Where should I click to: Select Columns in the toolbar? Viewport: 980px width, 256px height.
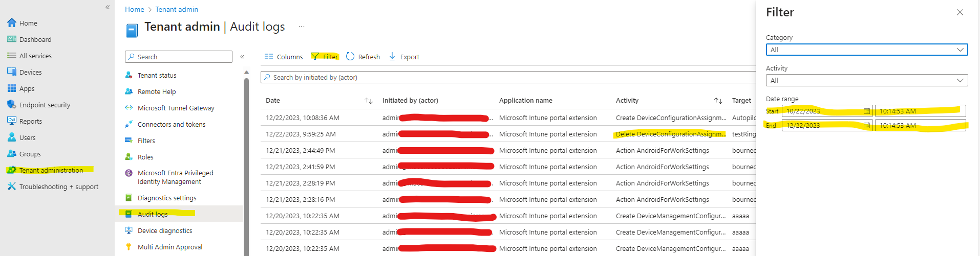click(x=284, y=57)
